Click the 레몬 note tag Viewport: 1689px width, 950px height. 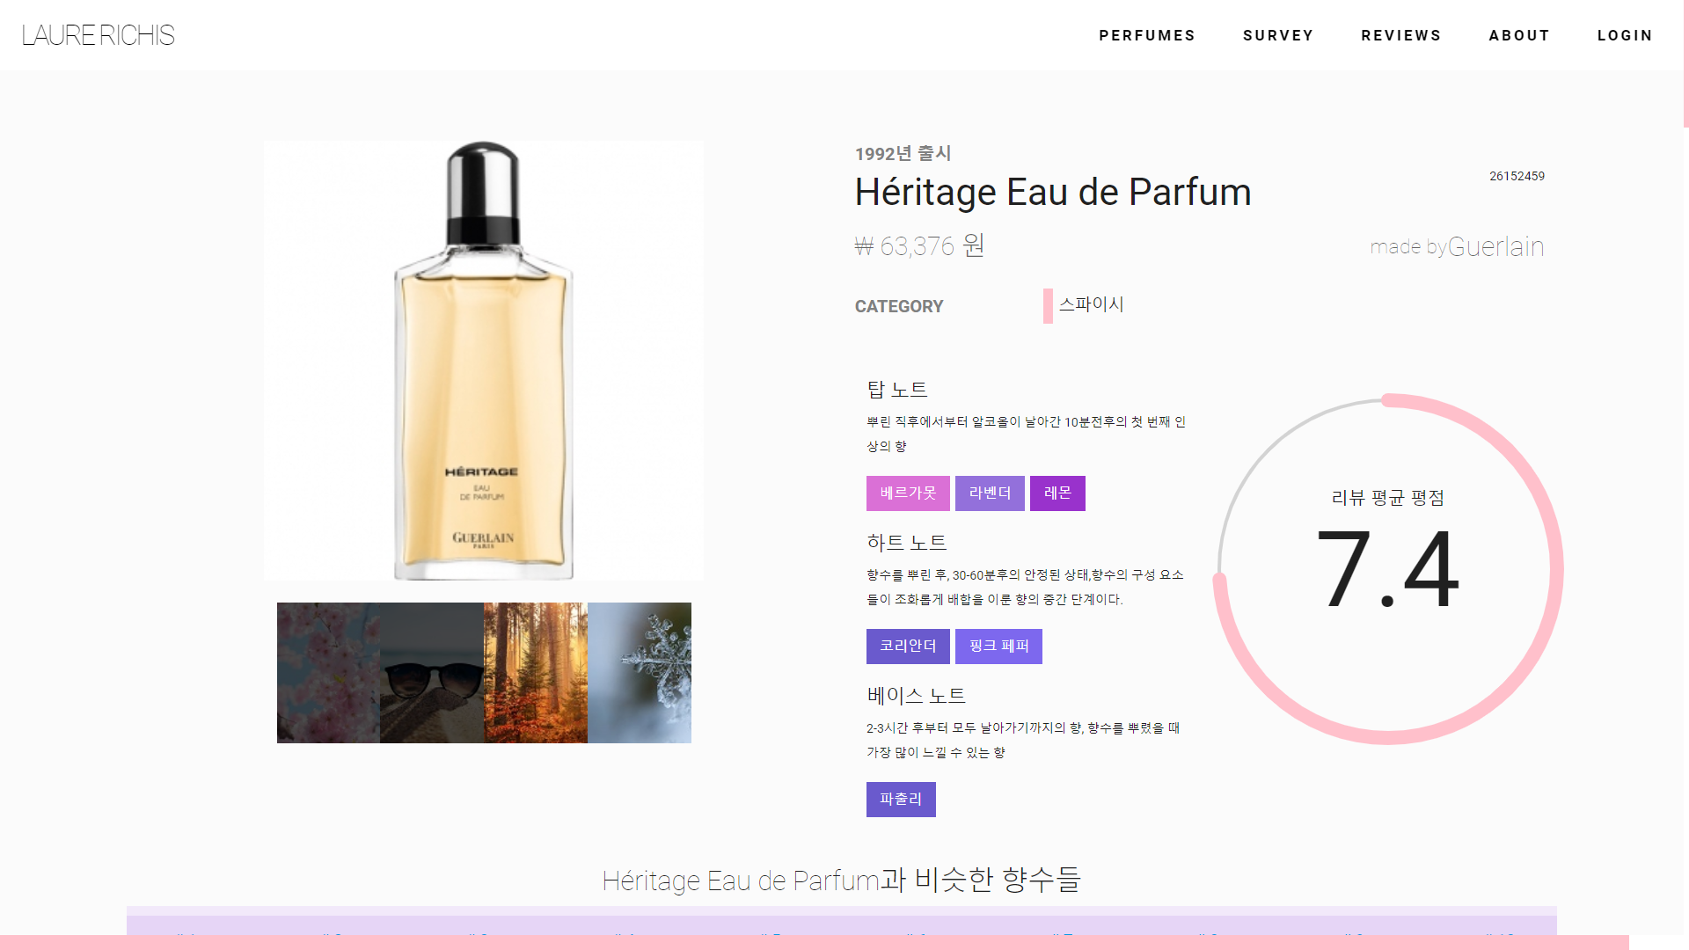pyautogui.click(x=1057, y=493)
